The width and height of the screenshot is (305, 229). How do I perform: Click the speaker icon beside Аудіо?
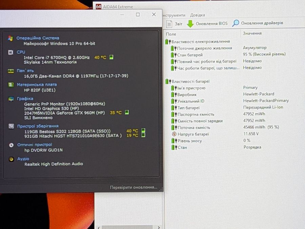point(11,159)
